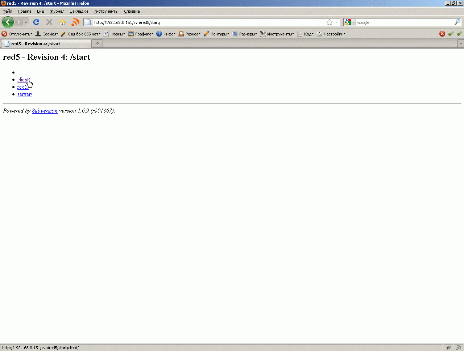This screenshot has height=351, width=464.
Task: Click into the Google search field
Action: point(405,22)
